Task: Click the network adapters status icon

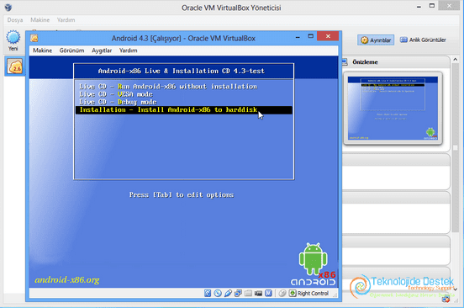Action: pyautogui.click(x=238, y=293)
